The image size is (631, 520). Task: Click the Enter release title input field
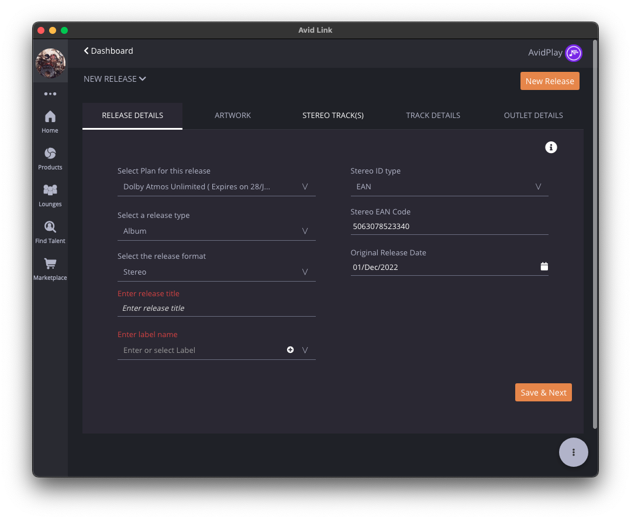click(216, 308)
